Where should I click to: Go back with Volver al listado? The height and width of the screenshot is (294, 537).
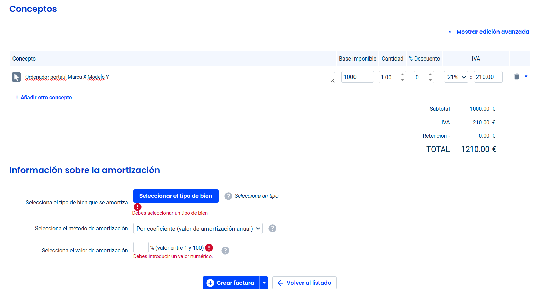[305, 283]
